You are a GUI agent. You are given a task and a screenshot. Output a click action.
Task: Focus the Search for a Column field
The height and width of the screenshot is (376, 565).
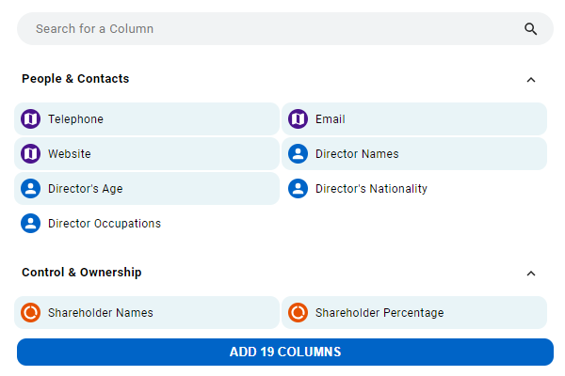click(285, 29)
